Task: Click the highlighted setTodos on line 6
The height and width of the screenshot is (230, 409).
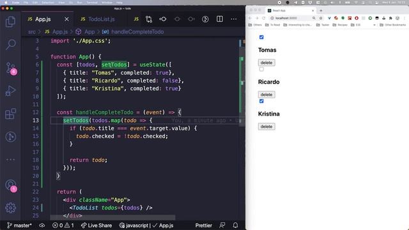Action: pos(114,65)
